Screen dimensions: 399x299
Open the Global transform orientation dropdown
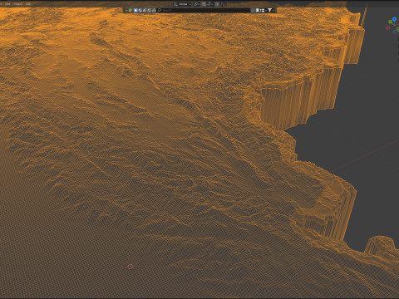point(182,4)
